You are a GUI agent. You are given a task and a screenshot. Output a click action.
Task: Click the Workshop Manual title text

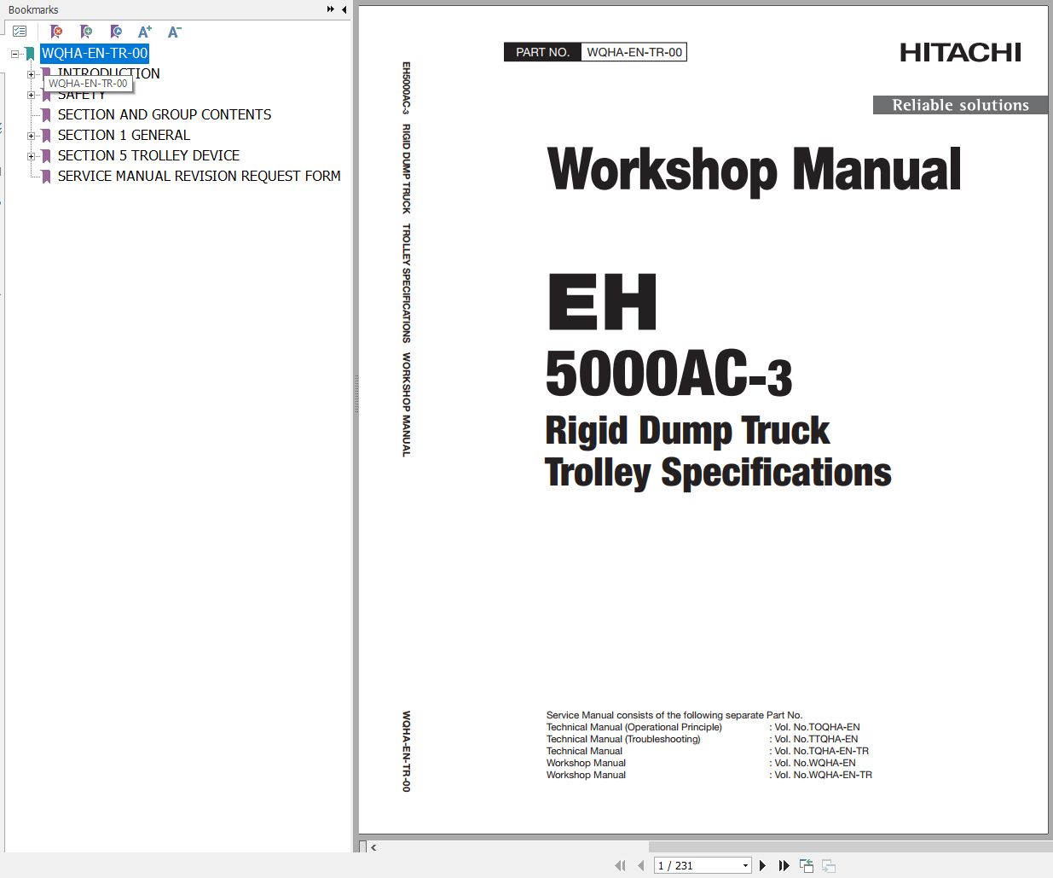click(754, 170)
